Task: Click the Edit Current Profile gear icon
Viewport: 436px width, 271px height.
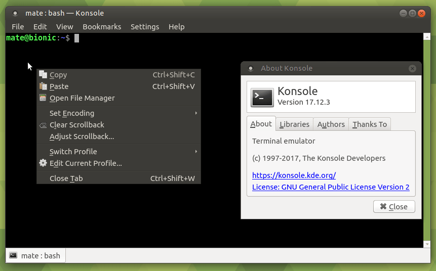Action: [x=43, y=163]
